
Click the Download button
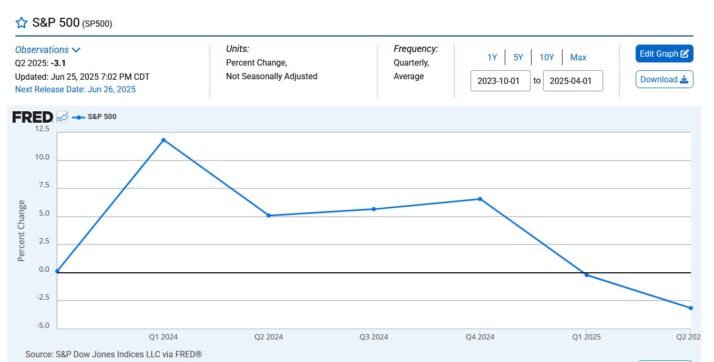(x=664, y=79)
